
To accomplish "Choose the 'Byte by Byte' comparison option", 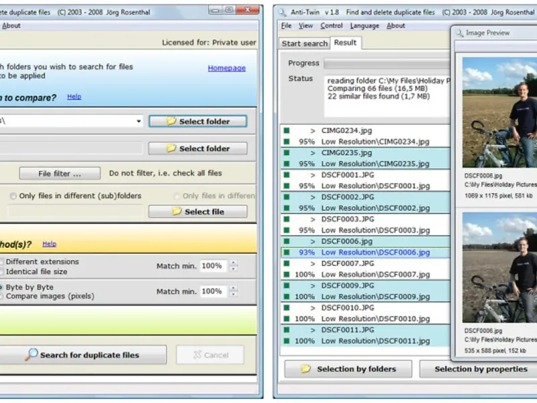I will pyautogui.click(x=1, y=287).
